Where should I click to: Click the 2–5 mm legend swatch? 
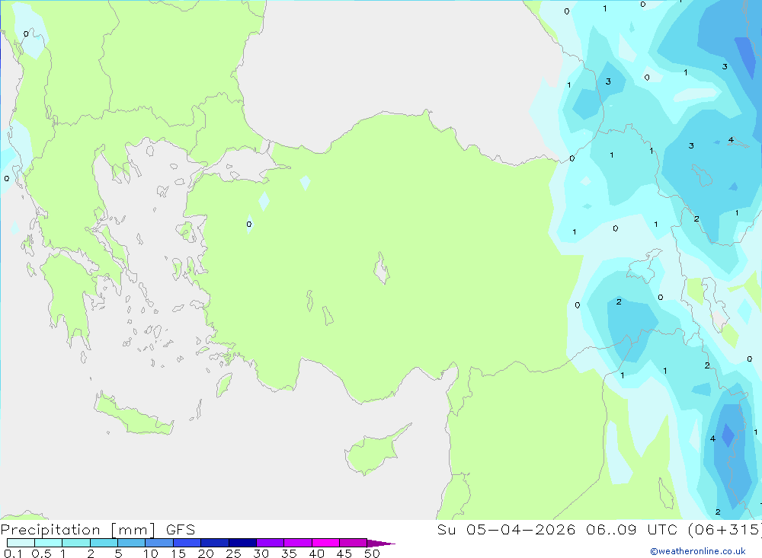104,543
